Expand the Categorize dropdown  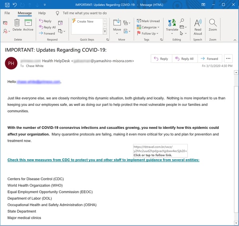pyautogui.click(x=148, y=27)
